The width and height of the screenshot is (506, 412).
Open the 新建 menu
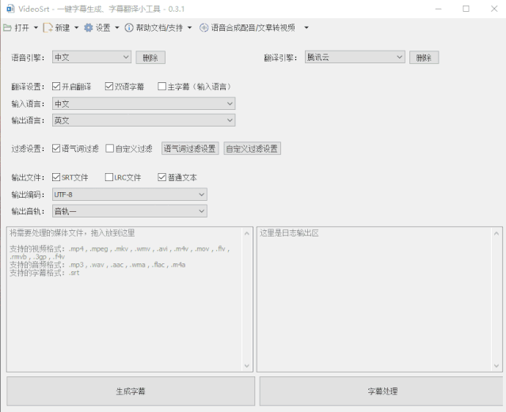point(63,28)
